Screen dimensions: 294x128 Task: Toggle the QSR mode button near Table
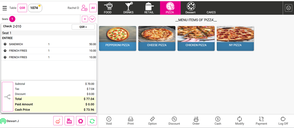[x=22, y=8]
